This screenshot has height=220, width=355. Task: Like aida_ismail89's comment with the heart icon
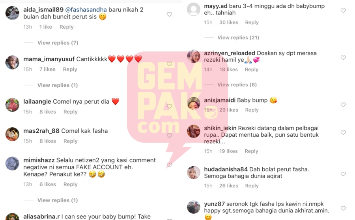click(169, 15)
